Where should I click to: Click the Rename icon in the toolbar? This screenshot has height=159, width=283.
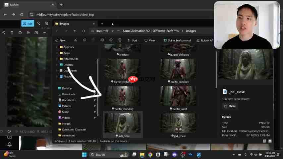102,40
